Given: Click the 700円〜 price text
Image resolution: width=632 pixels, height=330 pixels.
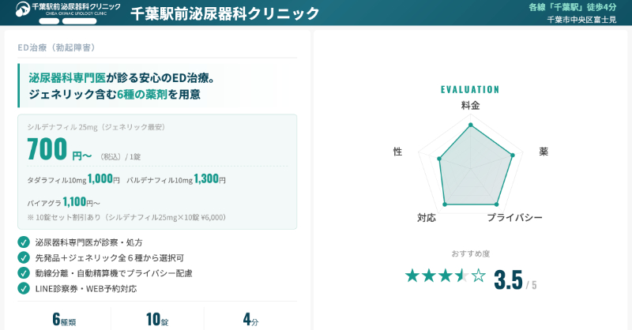Looking at the screenshot, I should pyautogui.click(x=59, y=150).
